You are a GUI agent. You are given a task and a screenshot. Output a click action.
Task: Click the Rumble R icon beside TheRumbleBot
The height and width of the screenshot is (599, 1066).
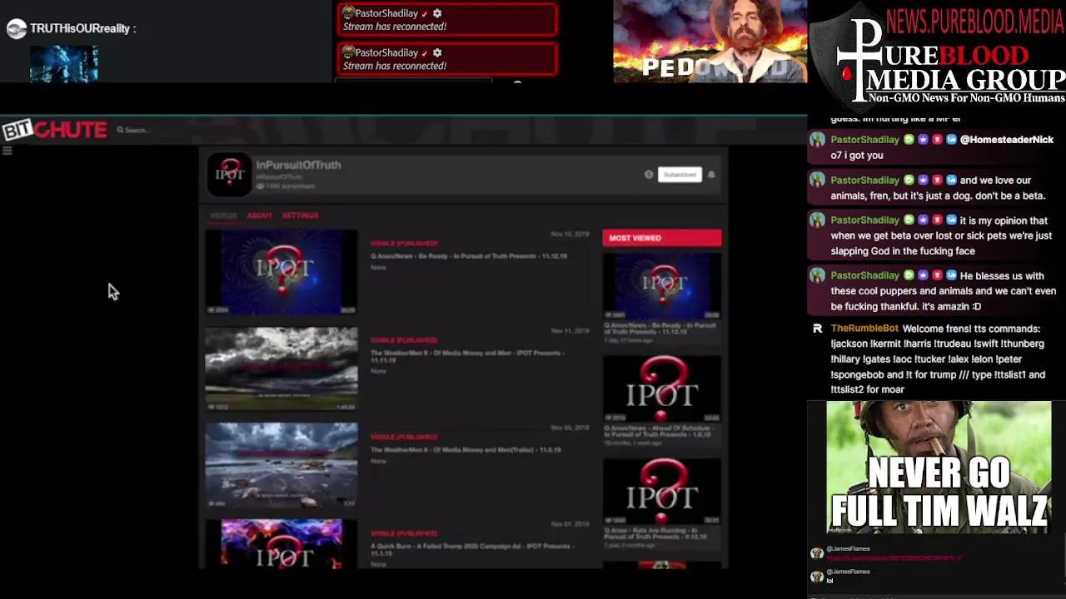click(817, 329)
